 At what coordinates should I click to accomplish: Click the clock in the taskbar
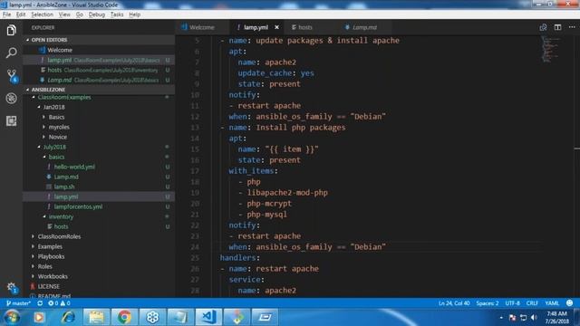pyautogui.click(x=556, y=318)
